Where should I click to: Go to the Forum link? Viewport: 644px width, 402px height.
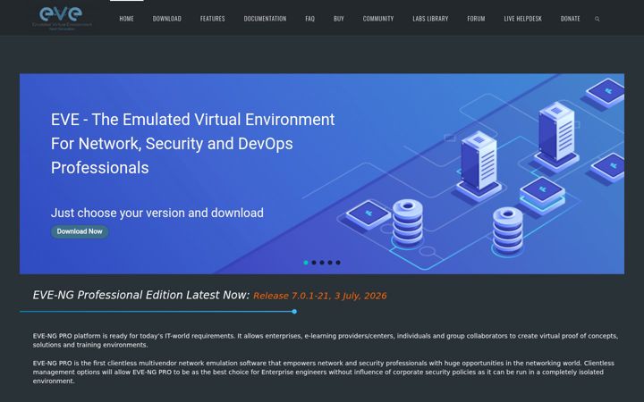point(476,19)
